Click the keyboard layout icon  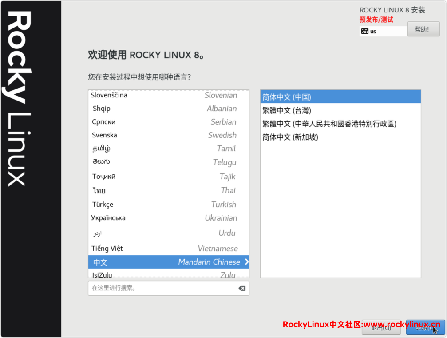(x=364, y=31)
